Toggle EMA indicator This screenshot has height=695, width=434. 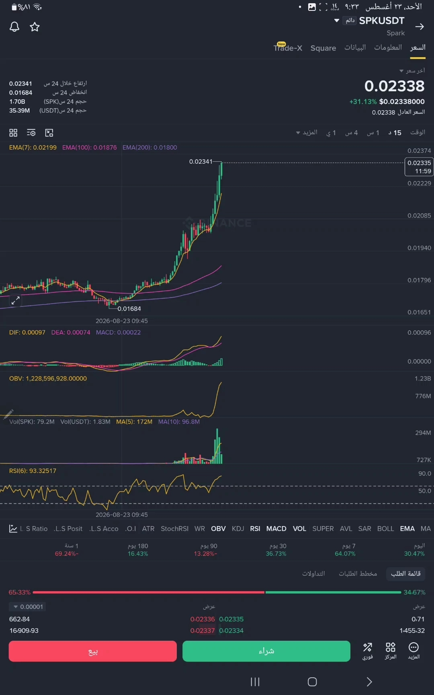[x=407, y=528]
